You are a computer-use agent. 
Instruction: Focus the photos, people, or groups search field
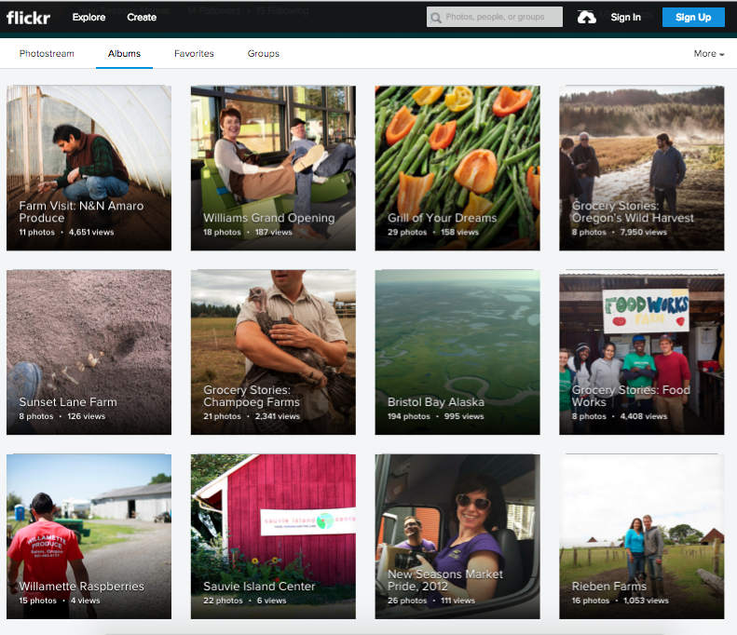495,17
